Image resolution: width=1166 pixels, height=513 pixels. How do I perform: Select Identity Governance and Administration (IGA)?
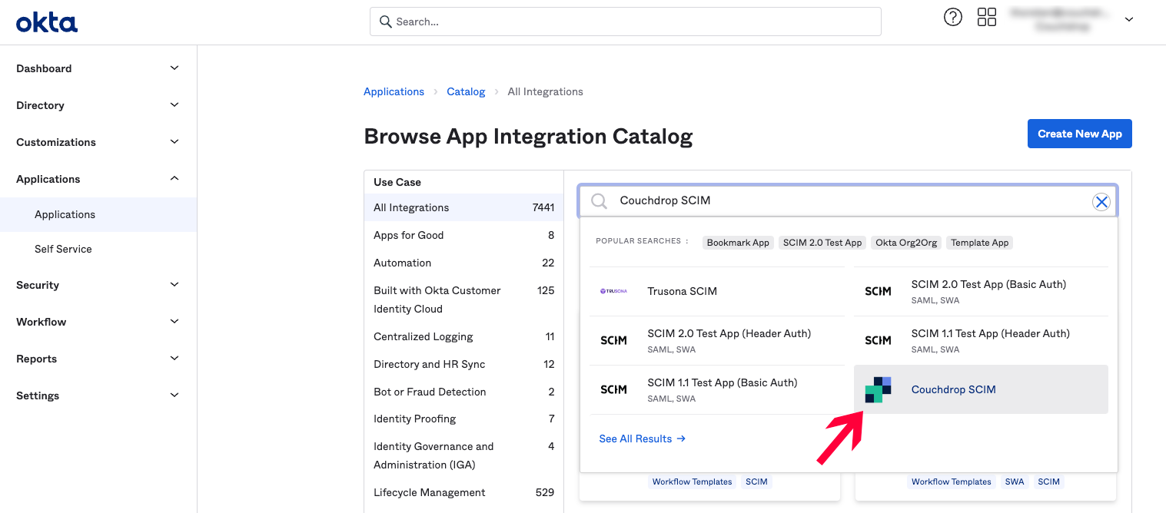click(x=463, y=455)
